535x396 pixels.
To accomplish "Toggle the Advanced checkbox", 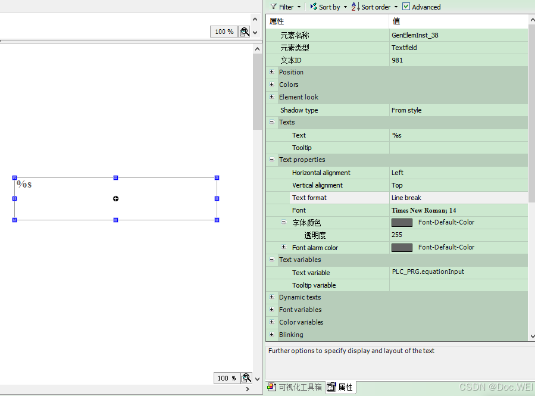I will (x=406, y=7).
